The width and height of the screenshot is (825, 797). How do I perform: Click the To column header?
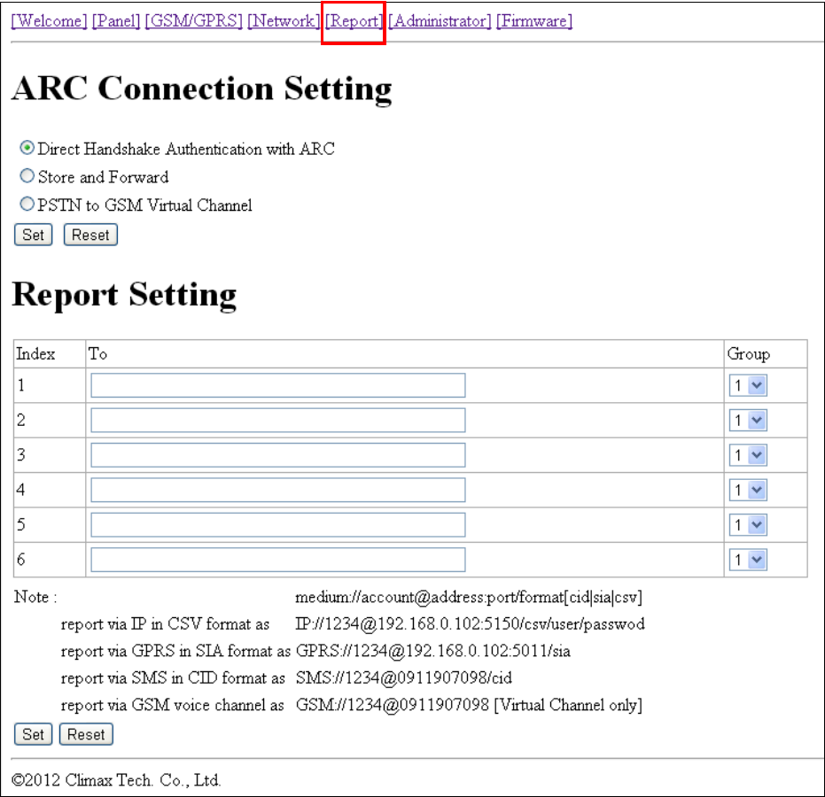97,354
